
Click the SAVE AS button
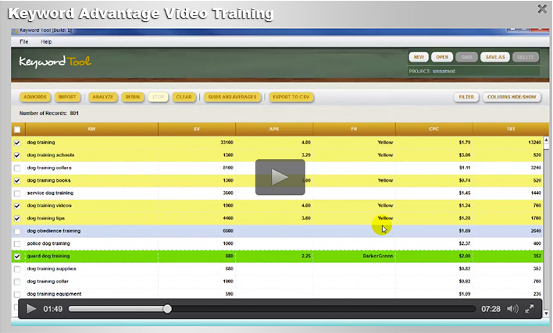[x=495, y=57]
